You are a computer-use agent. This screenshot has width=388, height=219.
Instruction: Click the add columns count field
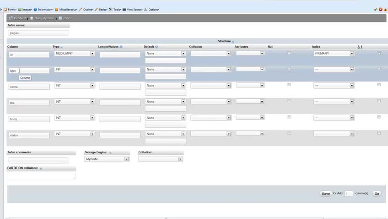(349, 193)
